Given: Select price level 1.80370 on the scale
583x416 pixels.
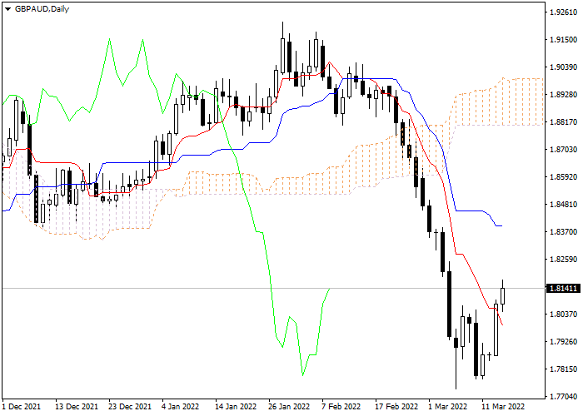Looking at the screenshot, I should coord(563,314).
